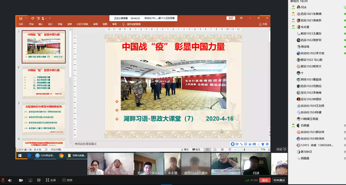Click the photo in the main slide

(174, 85)
